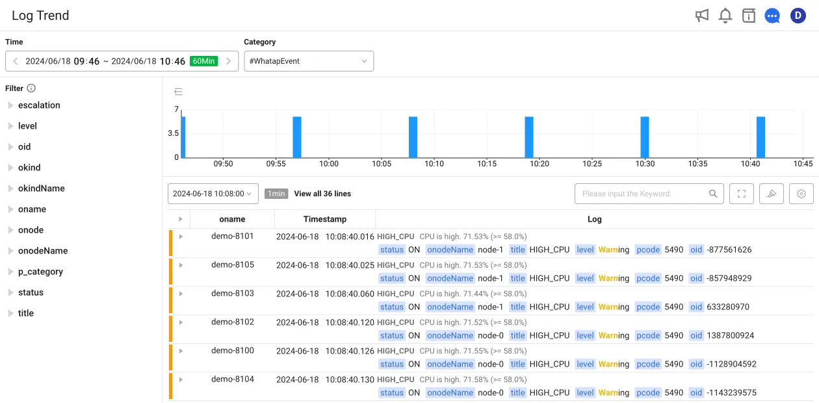
Task: Expand the demo-8104 log row
Action: [181, 380]
